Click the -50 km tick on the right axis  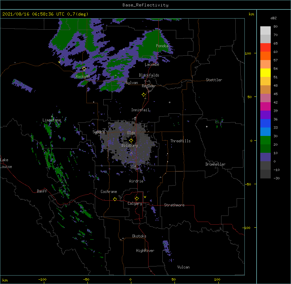248,184
